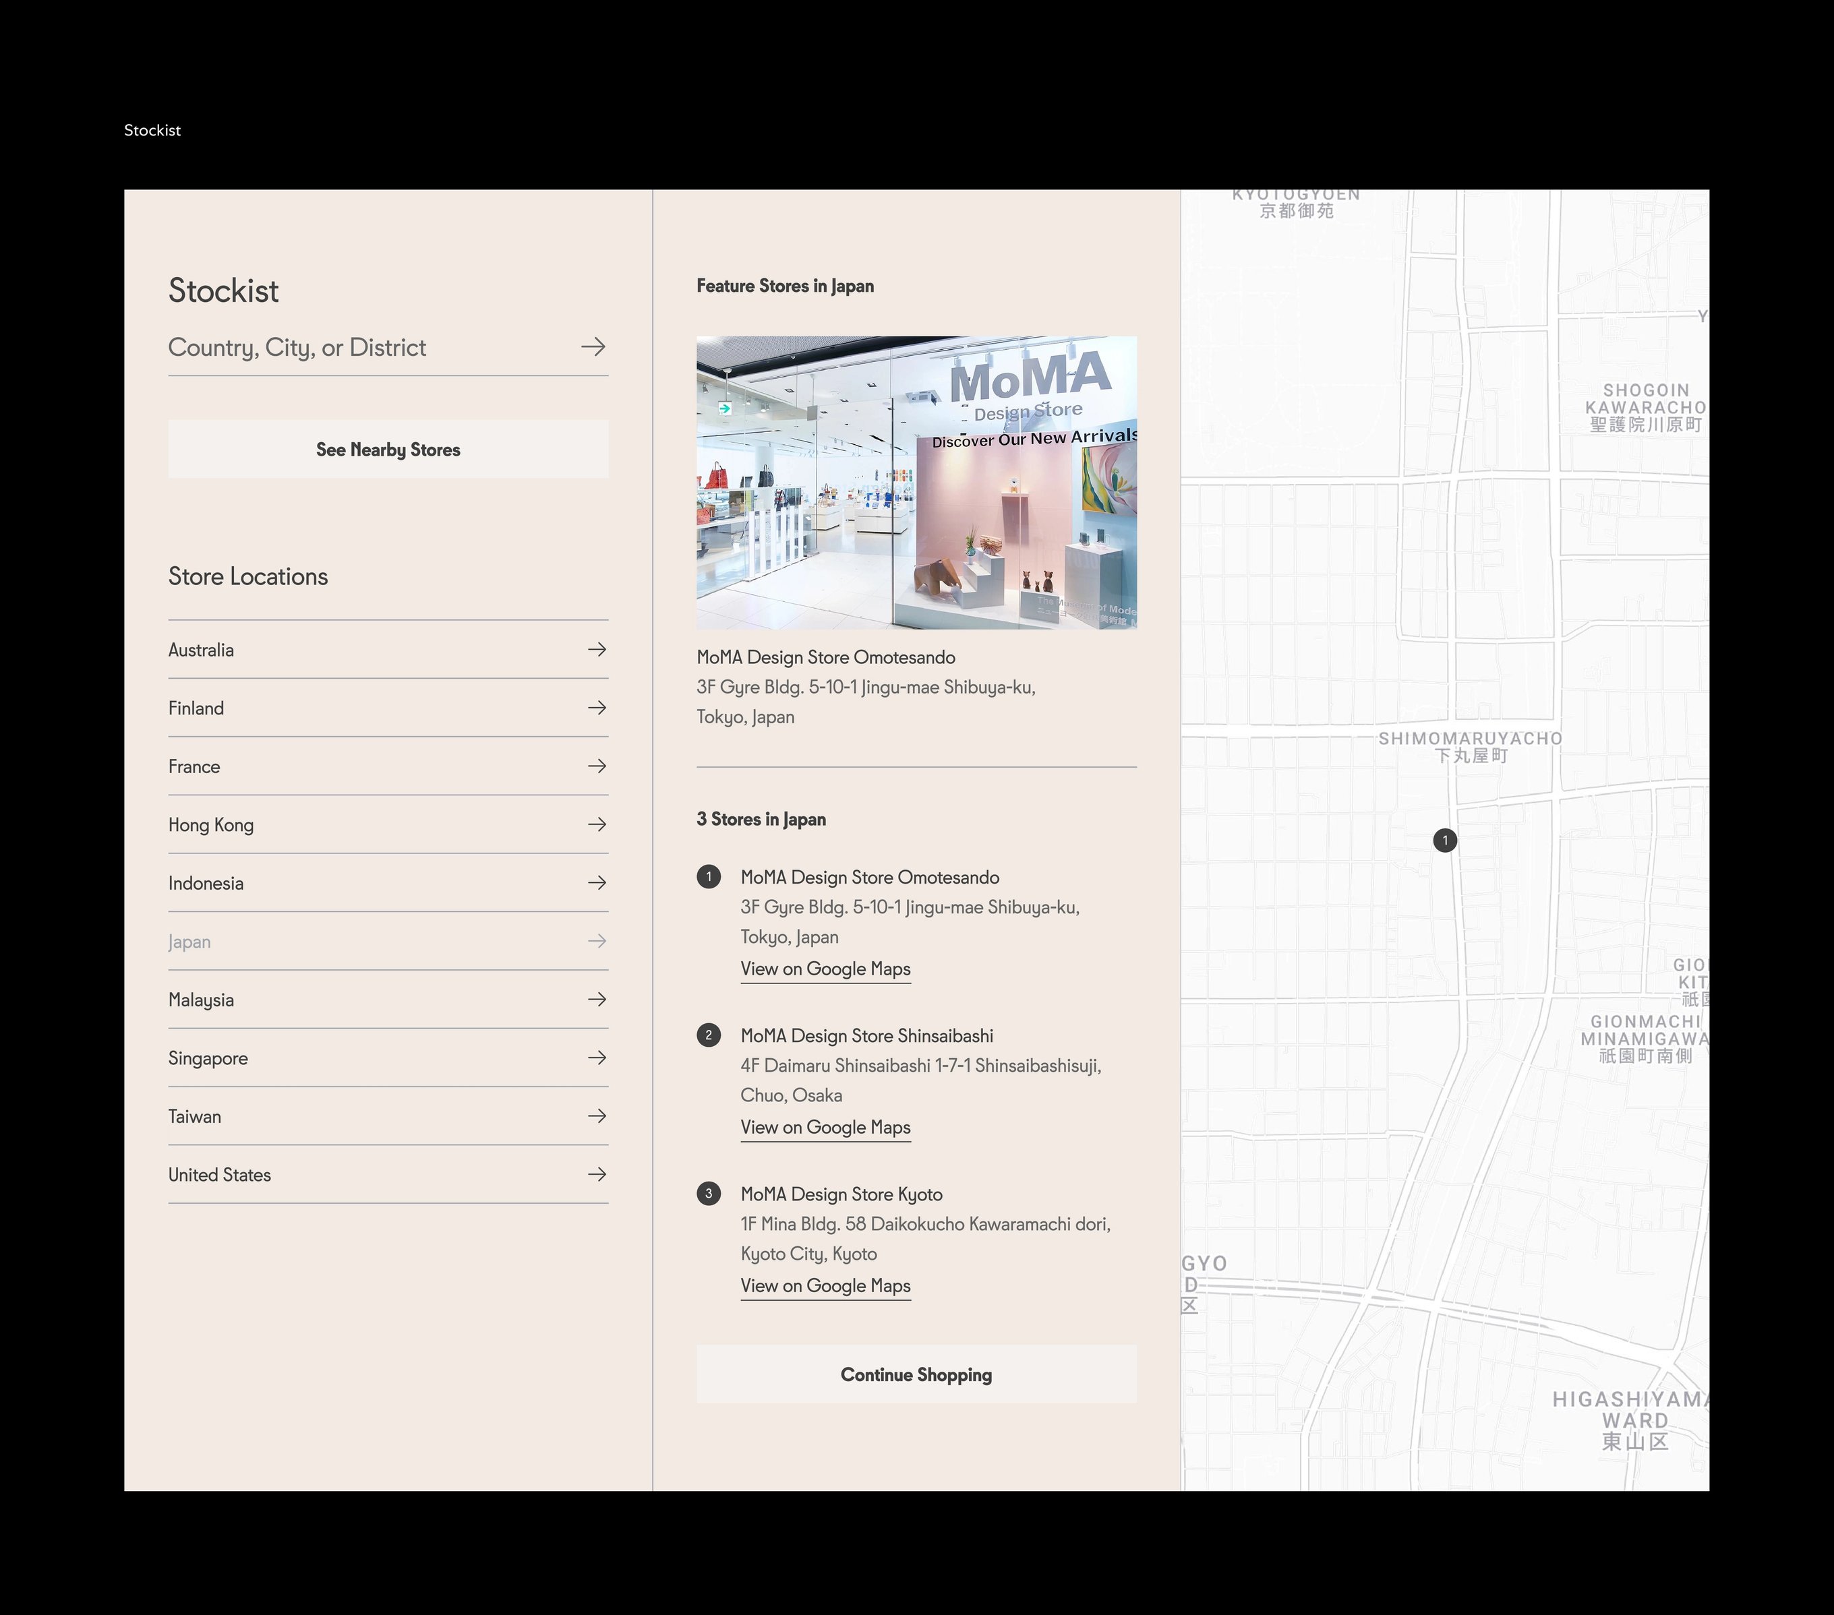
Task: Open Google Maps link for the Shinsaibashi store
Action: [x=825, y=1128]
